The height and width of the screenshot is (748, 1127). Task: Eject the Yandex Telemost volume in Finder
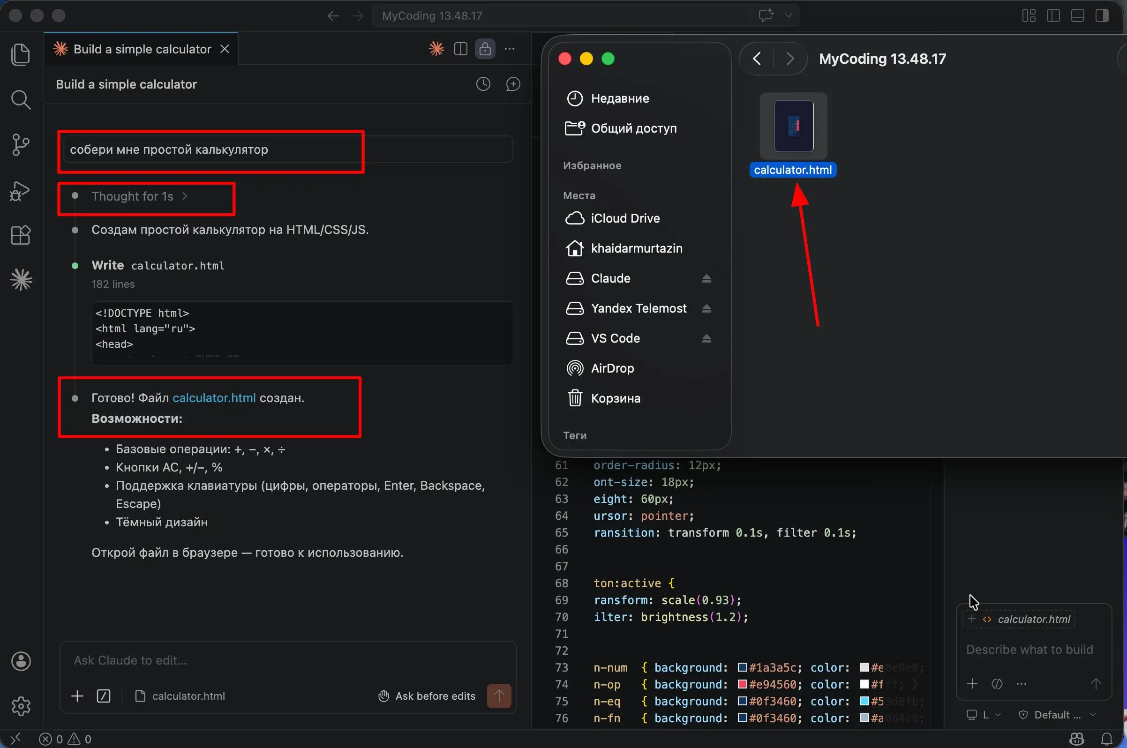click(x=706, y=308)
